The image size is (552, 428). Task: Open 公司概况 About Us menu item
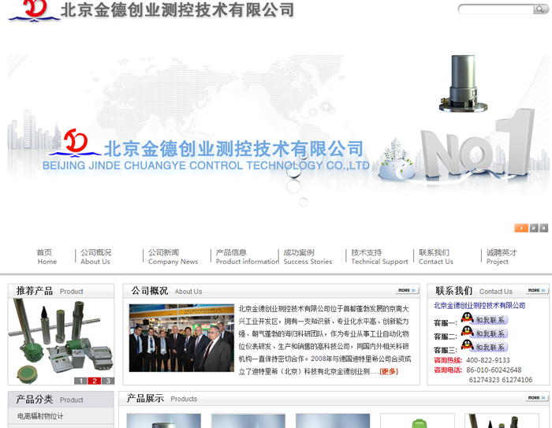click(x=95, y=257)
